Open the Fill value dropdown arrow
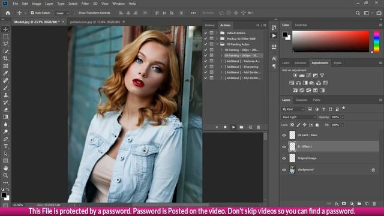Screen dimensions: 384x216 [x=343, y=125]
